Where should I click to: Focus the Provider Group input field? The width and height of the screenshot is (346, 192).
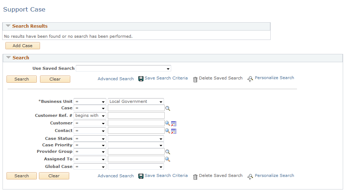pos(136,151)
